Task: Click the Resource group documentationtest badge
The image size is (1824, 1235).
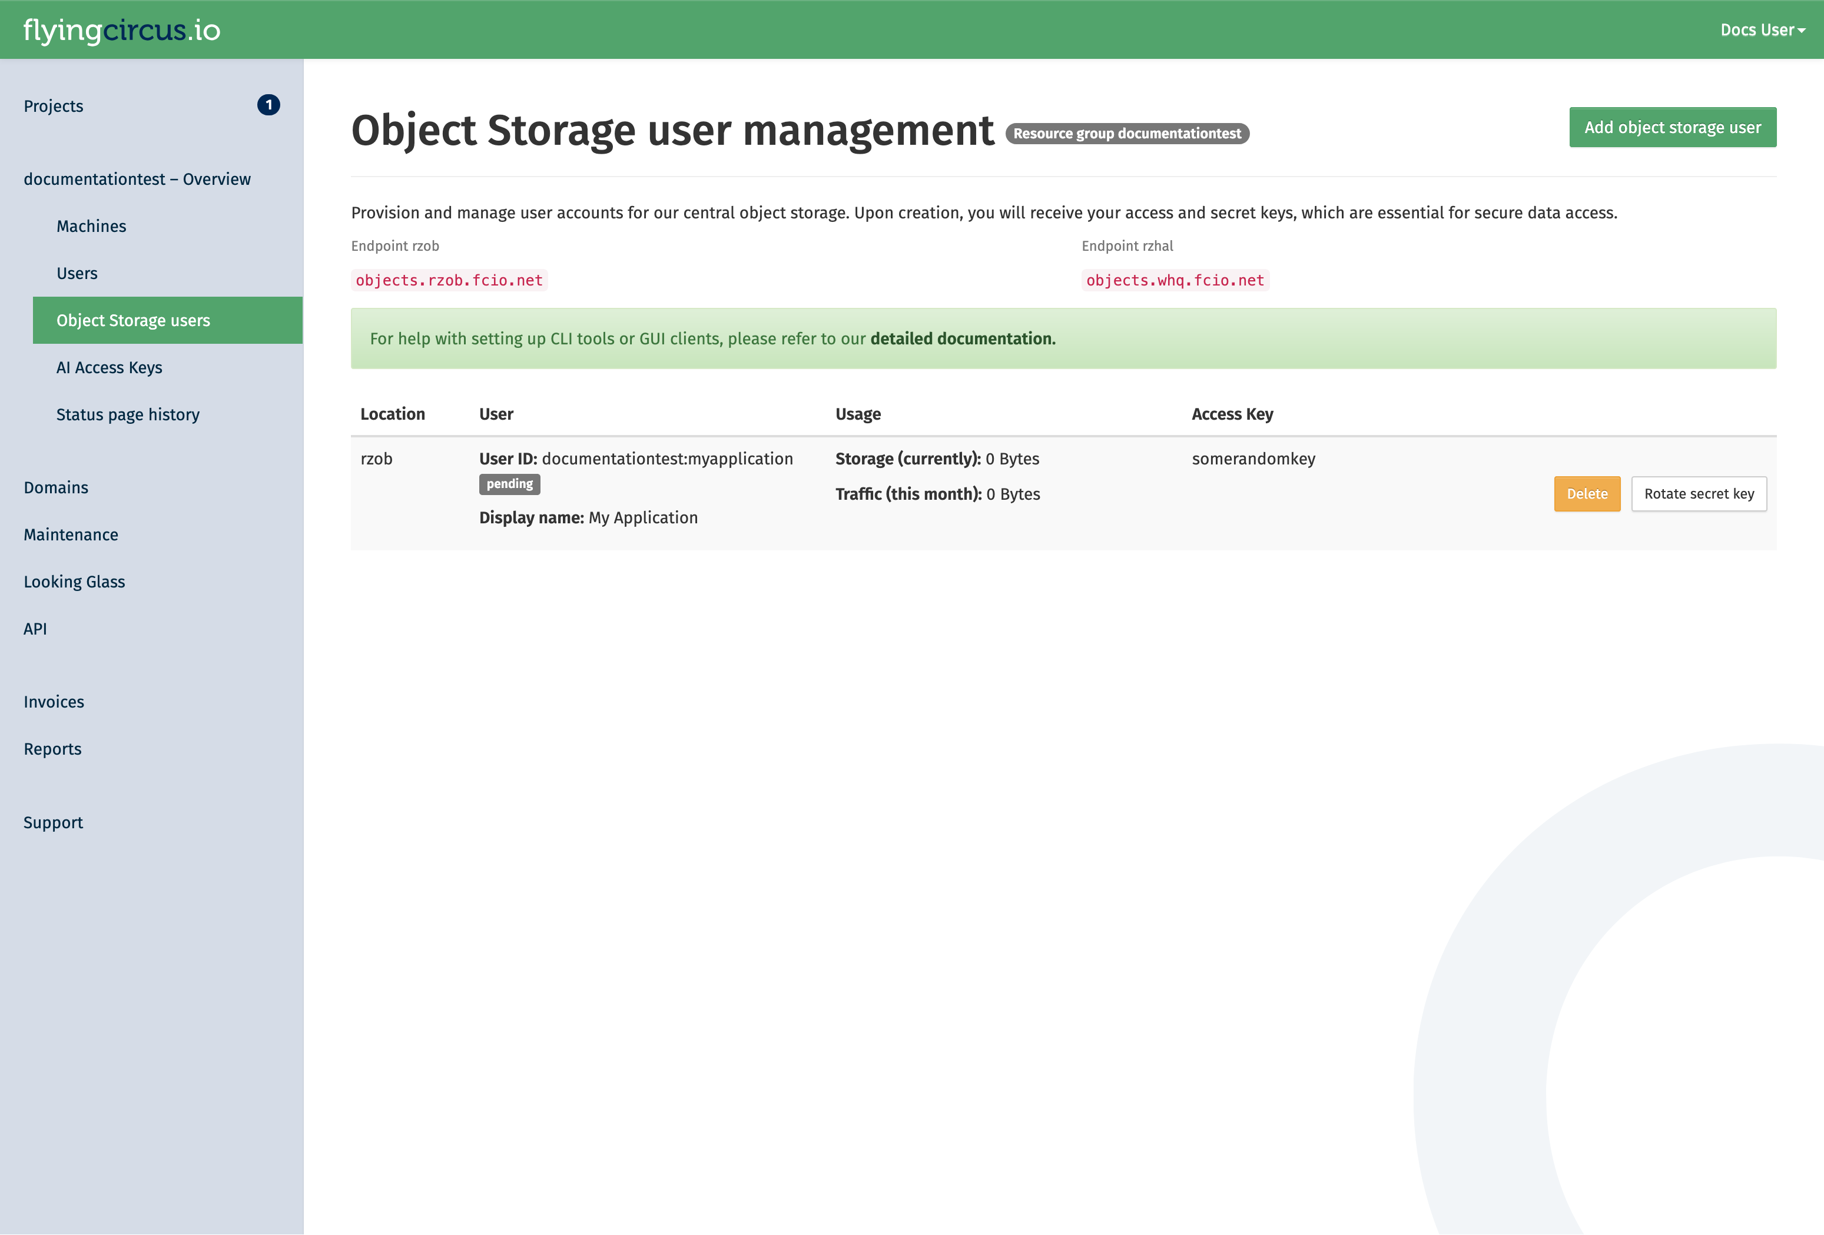Action: [1127, 134]
